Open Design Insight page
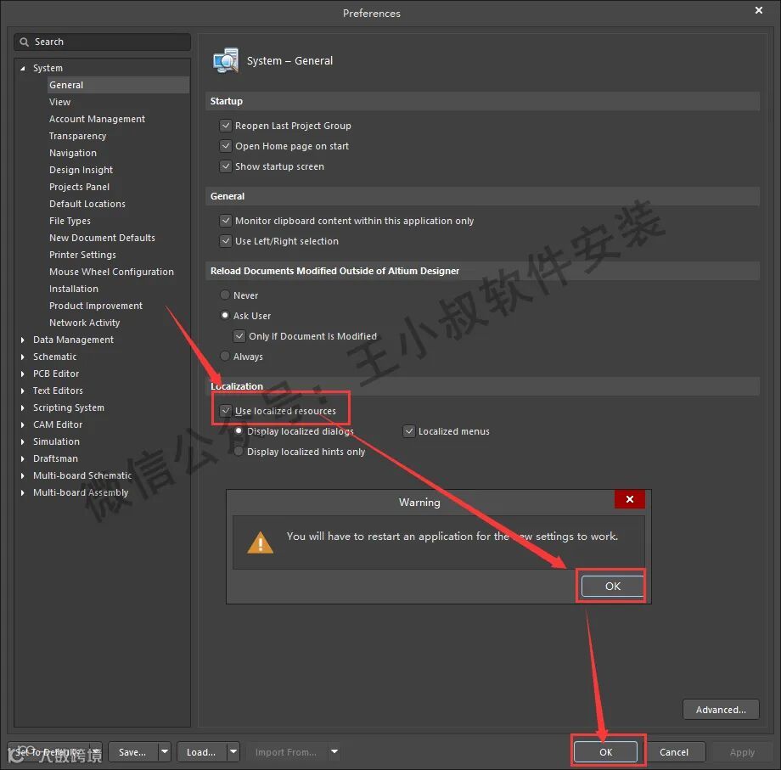 tap(81, 170)
